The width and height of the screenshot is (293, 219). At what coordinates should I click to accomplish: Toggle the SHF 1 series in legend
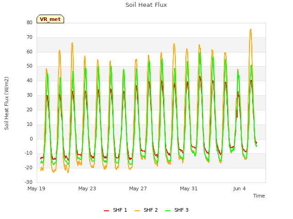pyautogui.click(x=115, y=210)
